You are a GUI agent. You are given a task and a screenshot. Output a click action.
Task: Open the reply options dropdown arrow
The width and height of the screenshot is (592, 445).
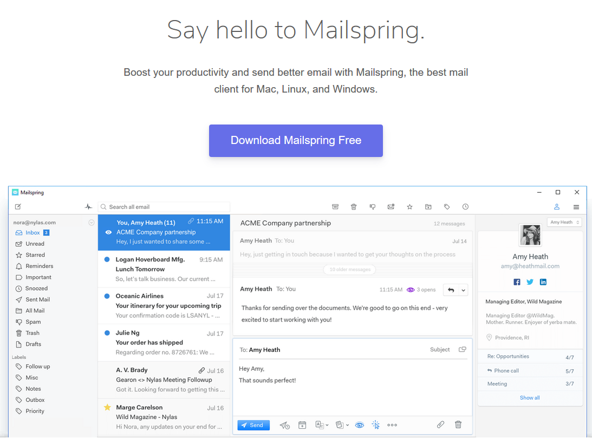point(463,290)
